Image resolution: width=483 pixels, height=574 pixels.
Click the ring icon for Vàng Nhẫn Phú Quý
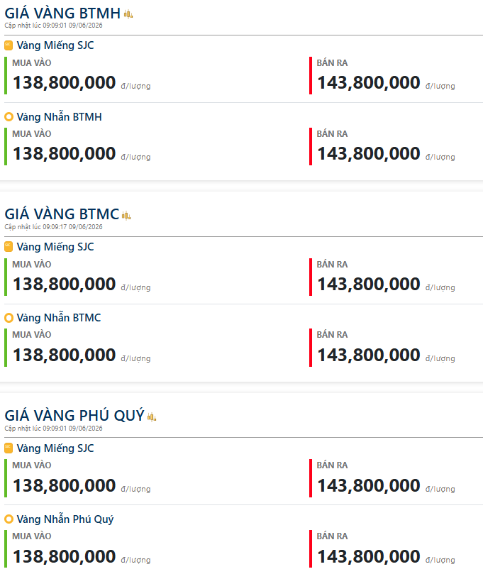point(9,519)
